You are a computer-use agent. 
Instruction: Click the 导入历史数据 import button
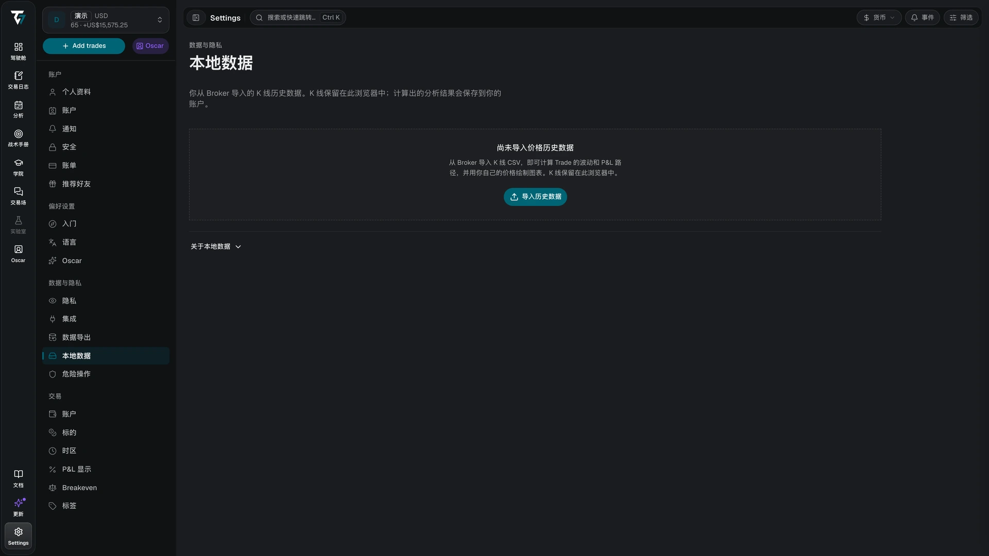(535, 197)
